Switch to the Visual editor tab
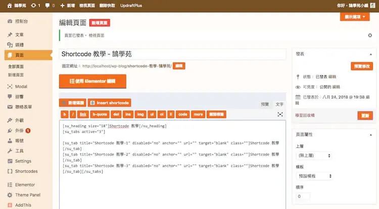The image size is (379, 209). coord(265,104)
